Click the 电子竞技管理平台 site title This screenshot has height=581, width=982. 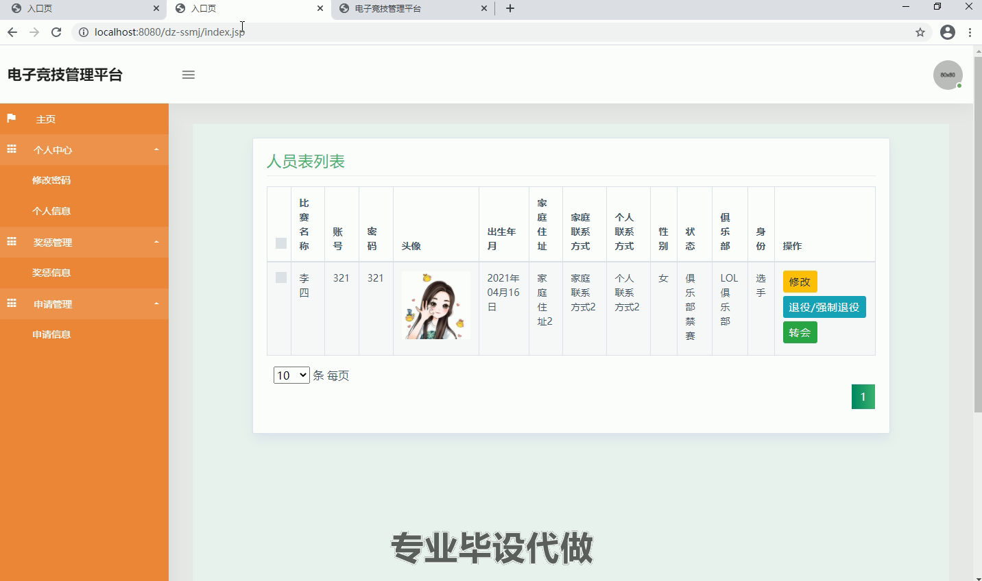(65, 75)
